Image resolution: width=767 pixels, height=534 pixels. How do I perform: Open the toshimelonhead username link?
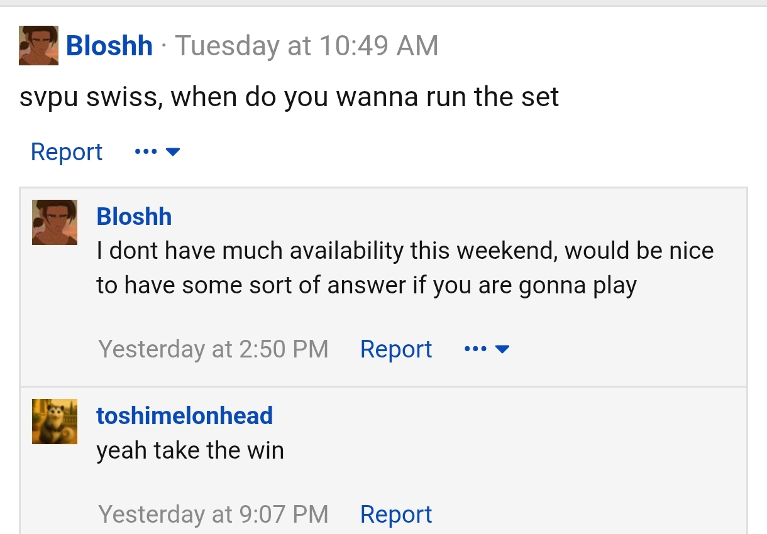click(x=185, y=415)
